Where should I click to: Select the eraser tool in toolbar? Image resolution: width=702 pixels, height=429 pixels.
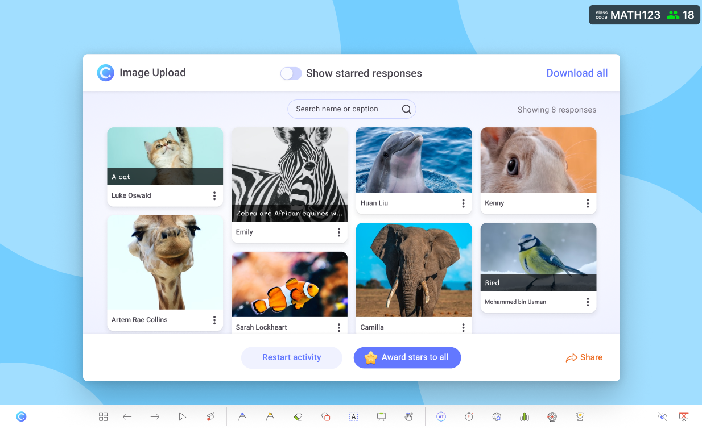[298, 416]
